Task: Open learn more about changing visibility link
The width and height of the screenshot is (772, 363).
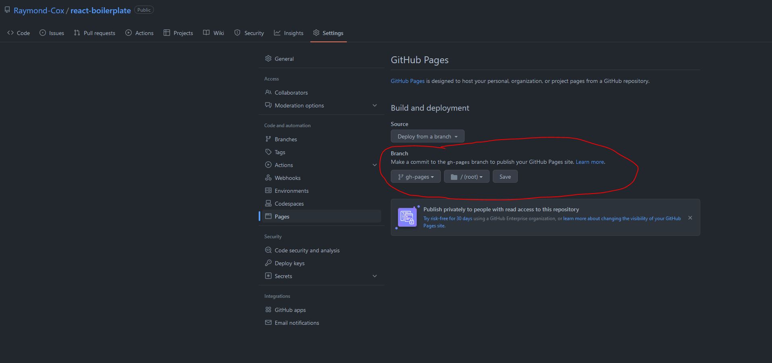Action: click(622, 219)
